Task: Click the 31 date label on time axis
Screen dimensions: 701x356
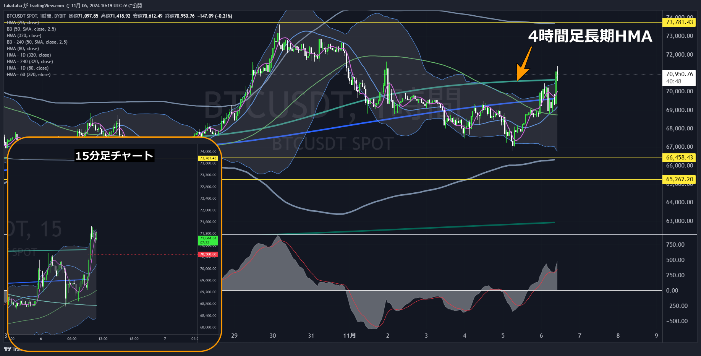Action: tap(311, 336)
